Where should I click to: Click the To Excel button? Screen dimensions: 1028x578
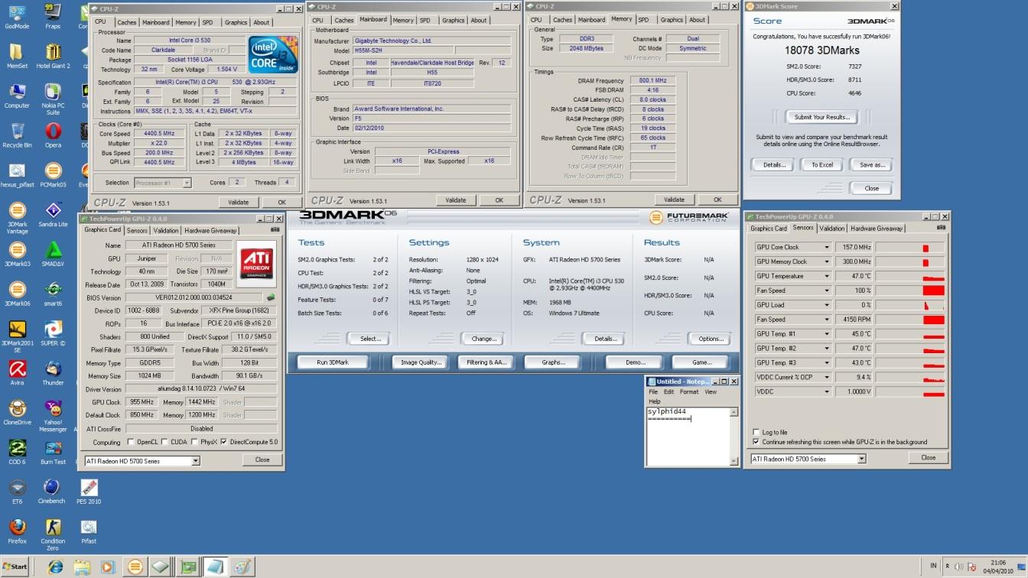click(x=822, y=164)
